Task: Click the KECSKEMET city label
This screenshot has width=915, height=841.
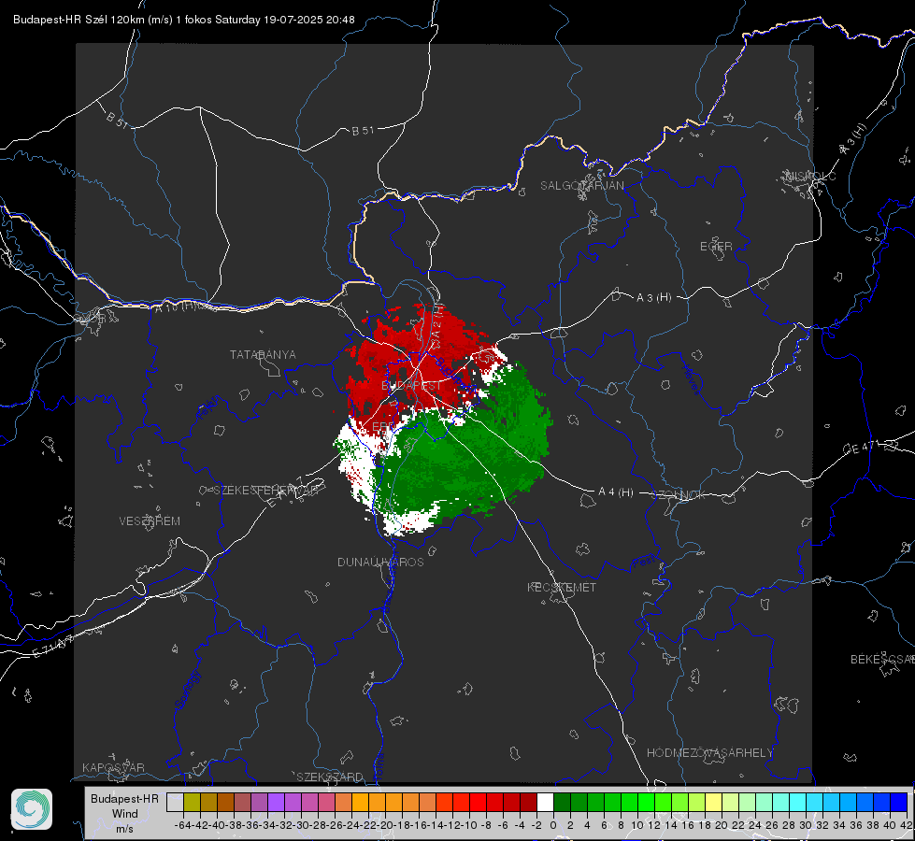Action: tap(562, 587)
